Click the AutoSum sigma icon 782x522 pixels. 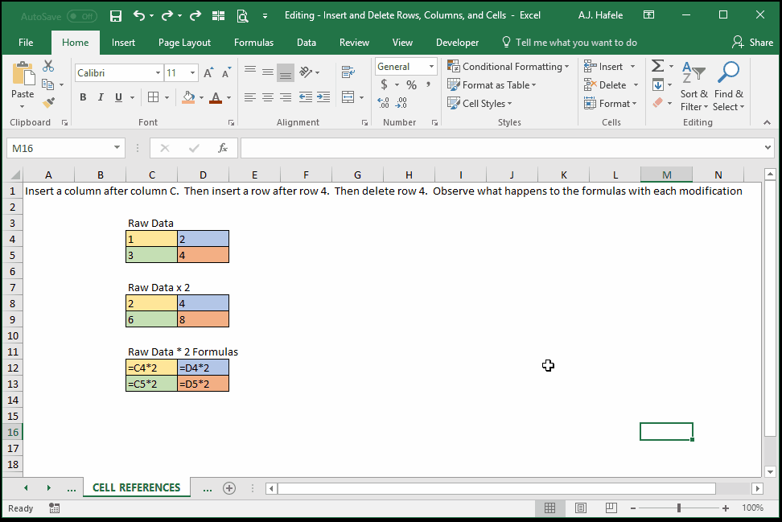658,66
